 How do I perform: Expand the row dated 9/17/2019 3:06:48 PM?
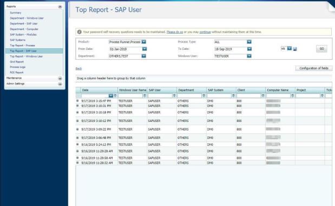77,138
